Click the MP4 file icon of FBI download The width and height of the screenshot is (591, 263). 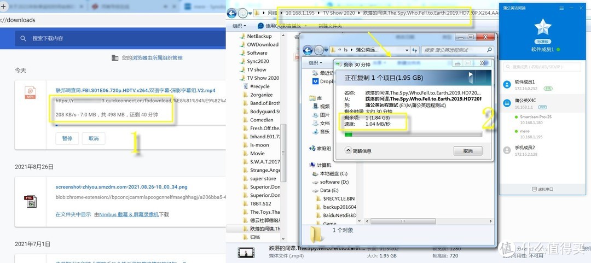30,93
